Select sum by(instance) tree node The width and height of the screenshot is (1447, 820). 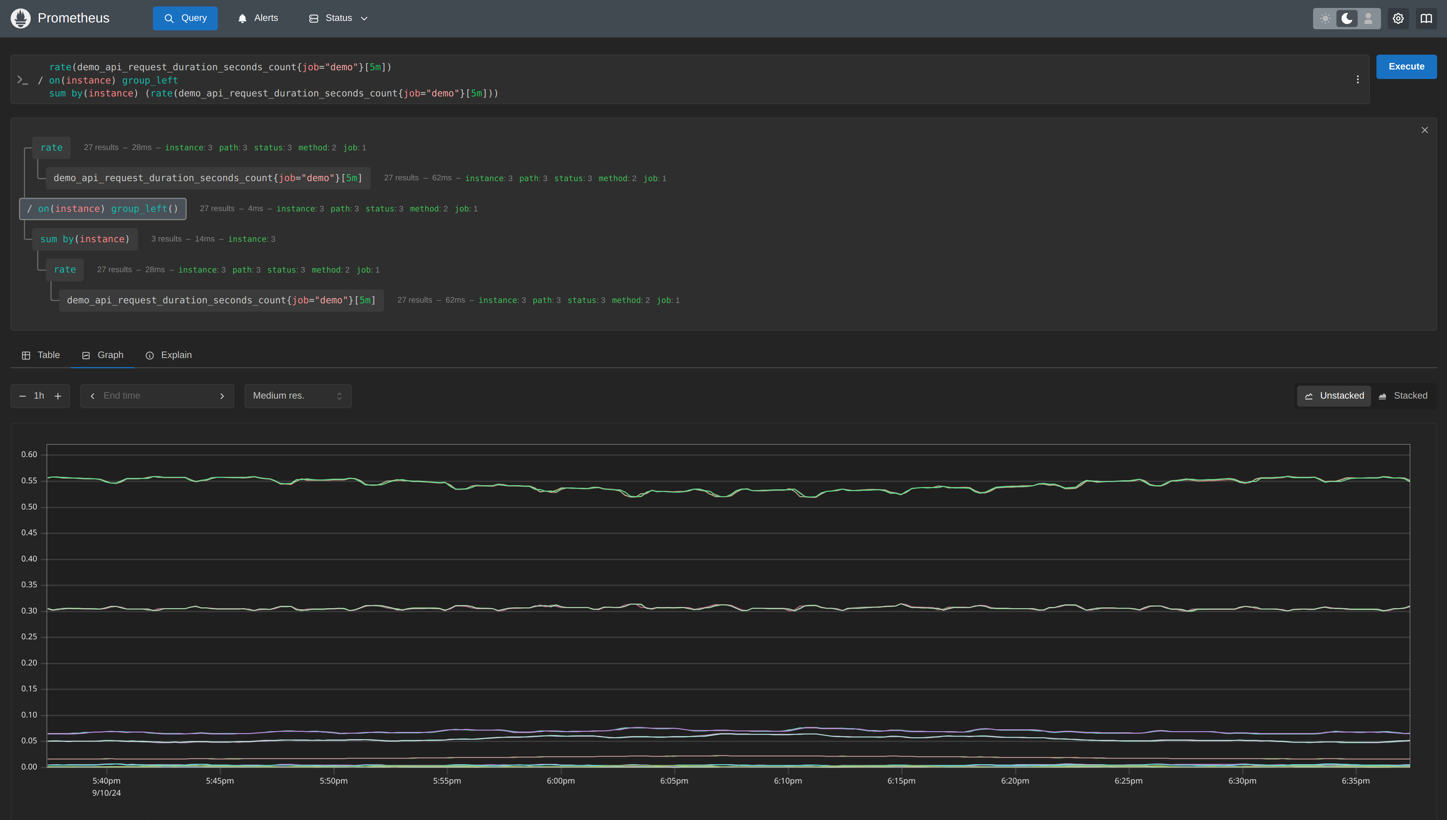tap(85, 239)
